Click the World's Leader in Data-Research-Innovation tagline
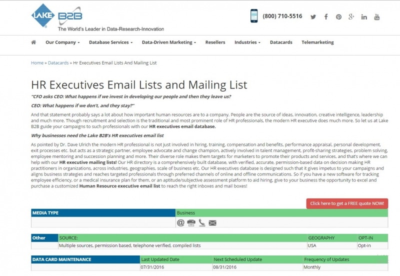Image resolution: width=400 pixels, height=276 pixels. (111, 29)
